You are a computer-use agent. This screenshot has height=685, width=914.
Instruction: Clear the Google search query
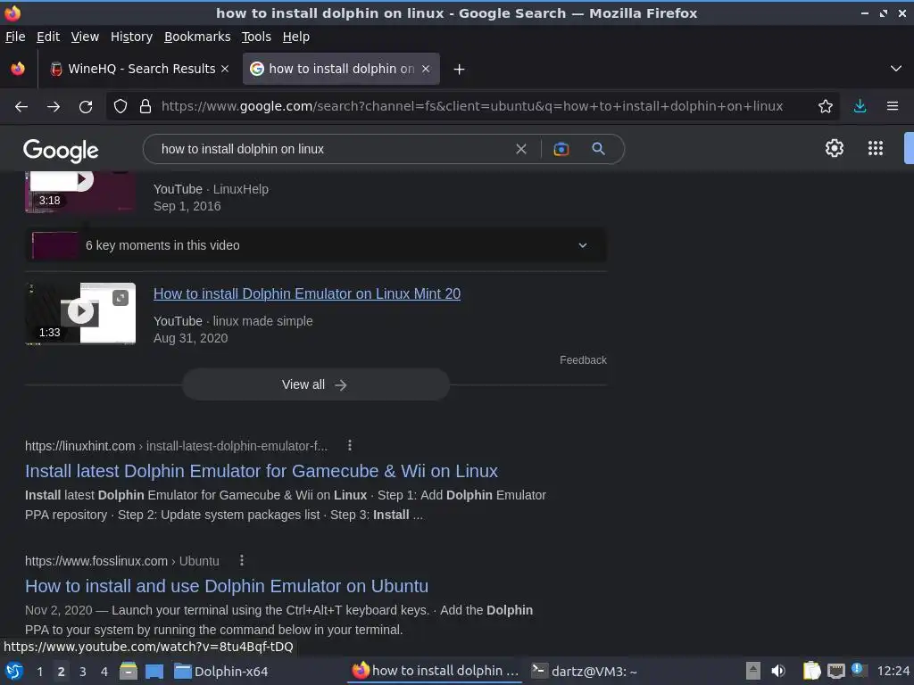(x=521, y=149)
